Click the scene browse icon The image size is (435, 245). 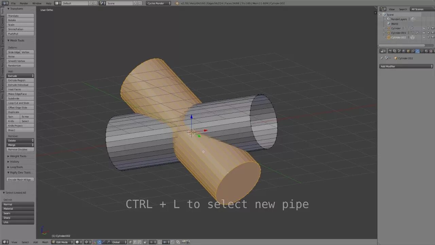102,3
